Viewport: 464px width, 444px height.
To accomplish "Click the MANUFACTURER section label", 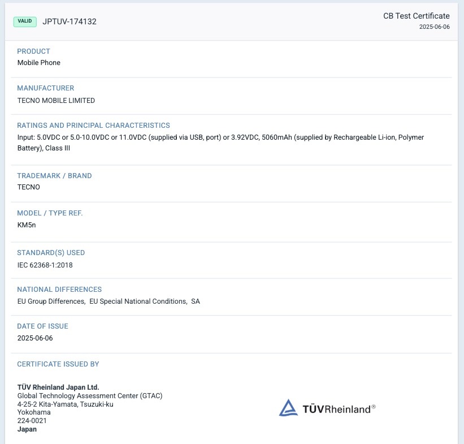I will point(46,88).
